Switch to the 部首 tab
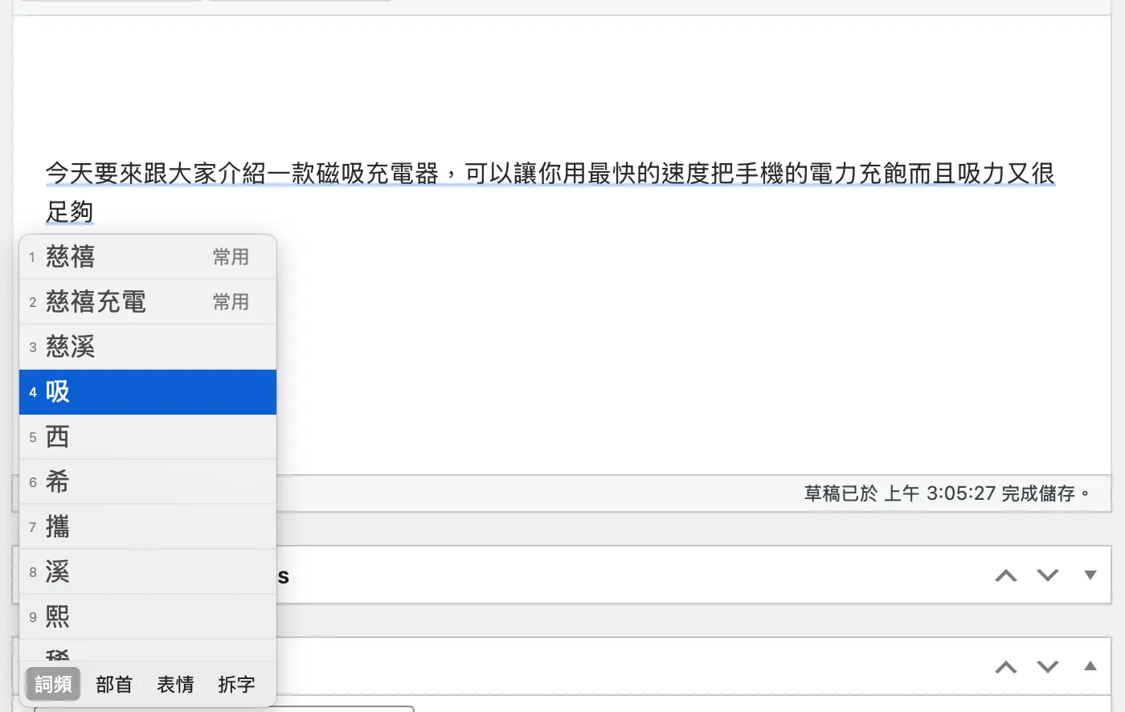This screenshot has height=712, width=1125. point(114,684)
